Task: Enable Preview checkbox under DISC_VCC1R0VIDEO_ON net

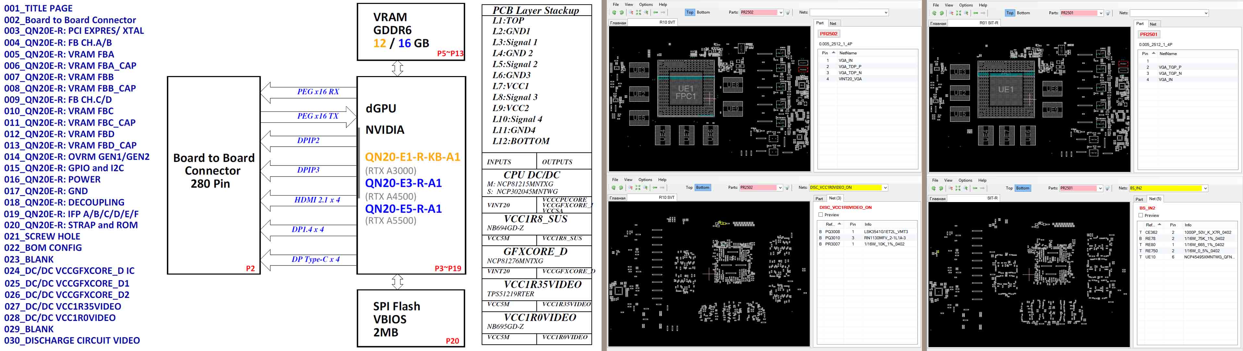Action: tap(821, 215)
